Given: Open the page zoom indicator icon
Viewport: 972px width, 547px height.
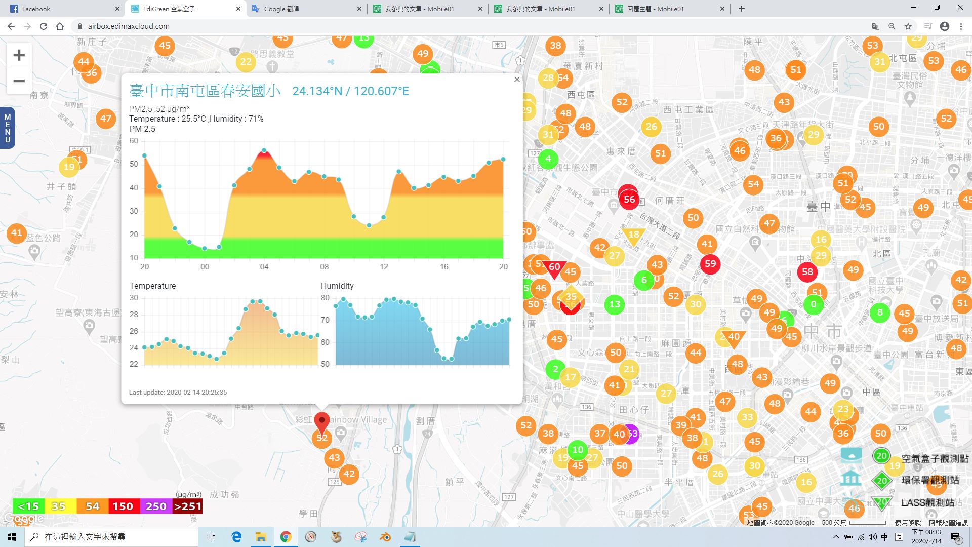Looking at the screenshot, I should coord(892,26).
